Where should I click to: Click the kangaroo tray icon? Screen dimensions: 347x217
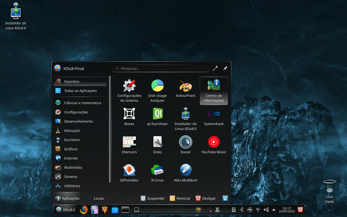(x=198, y=210)
